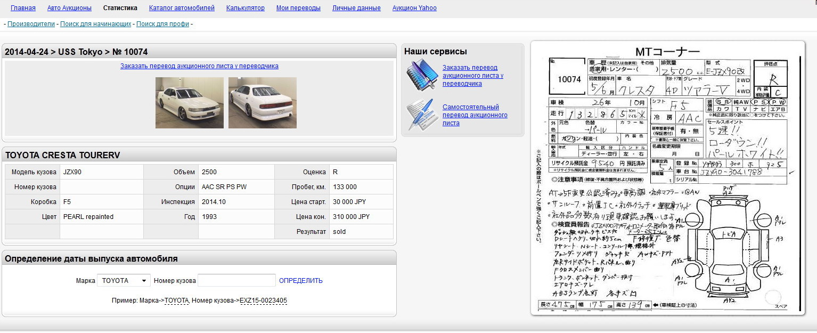Open the Калькулятор menu link
Viewport: 817px width, 333px height.
pos(245,8)
